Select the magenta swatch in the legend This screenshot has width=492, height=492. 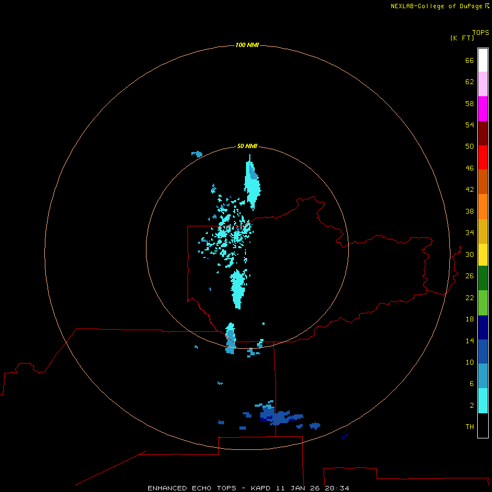click(483, 109)
